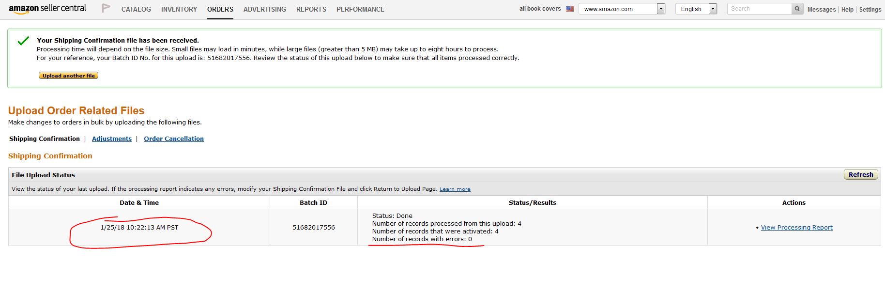885x293 pixels.
Task: Click the 'Status: Done' text
Action: (392, 216)
